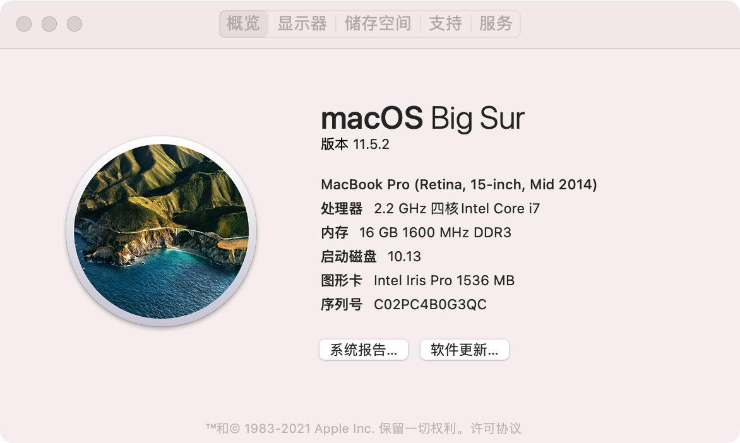Click the macOS Big Sur title text
This screenshot has height=443, width=740.
coord(422,117)
